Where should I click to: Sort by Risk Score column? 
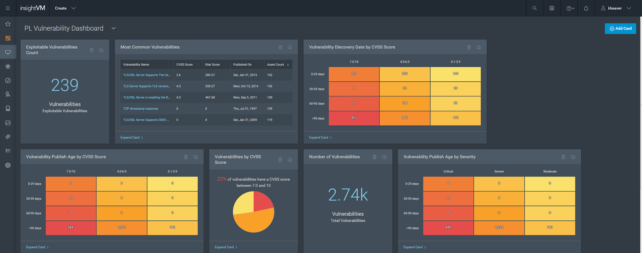click(216, 65)
